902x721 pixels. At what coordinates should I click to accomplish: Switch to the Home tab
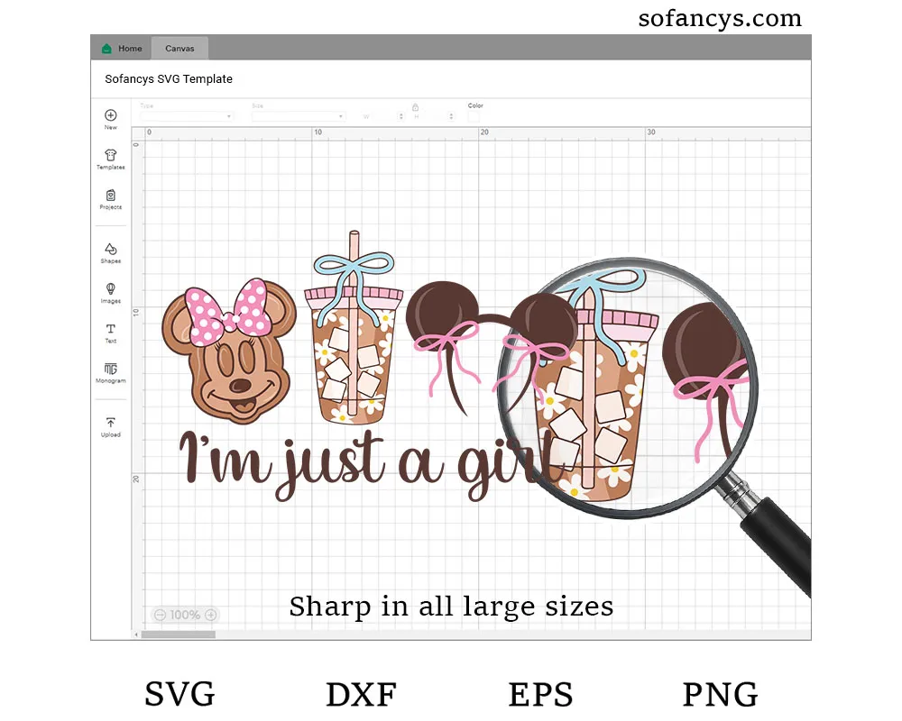coord(122,49)
